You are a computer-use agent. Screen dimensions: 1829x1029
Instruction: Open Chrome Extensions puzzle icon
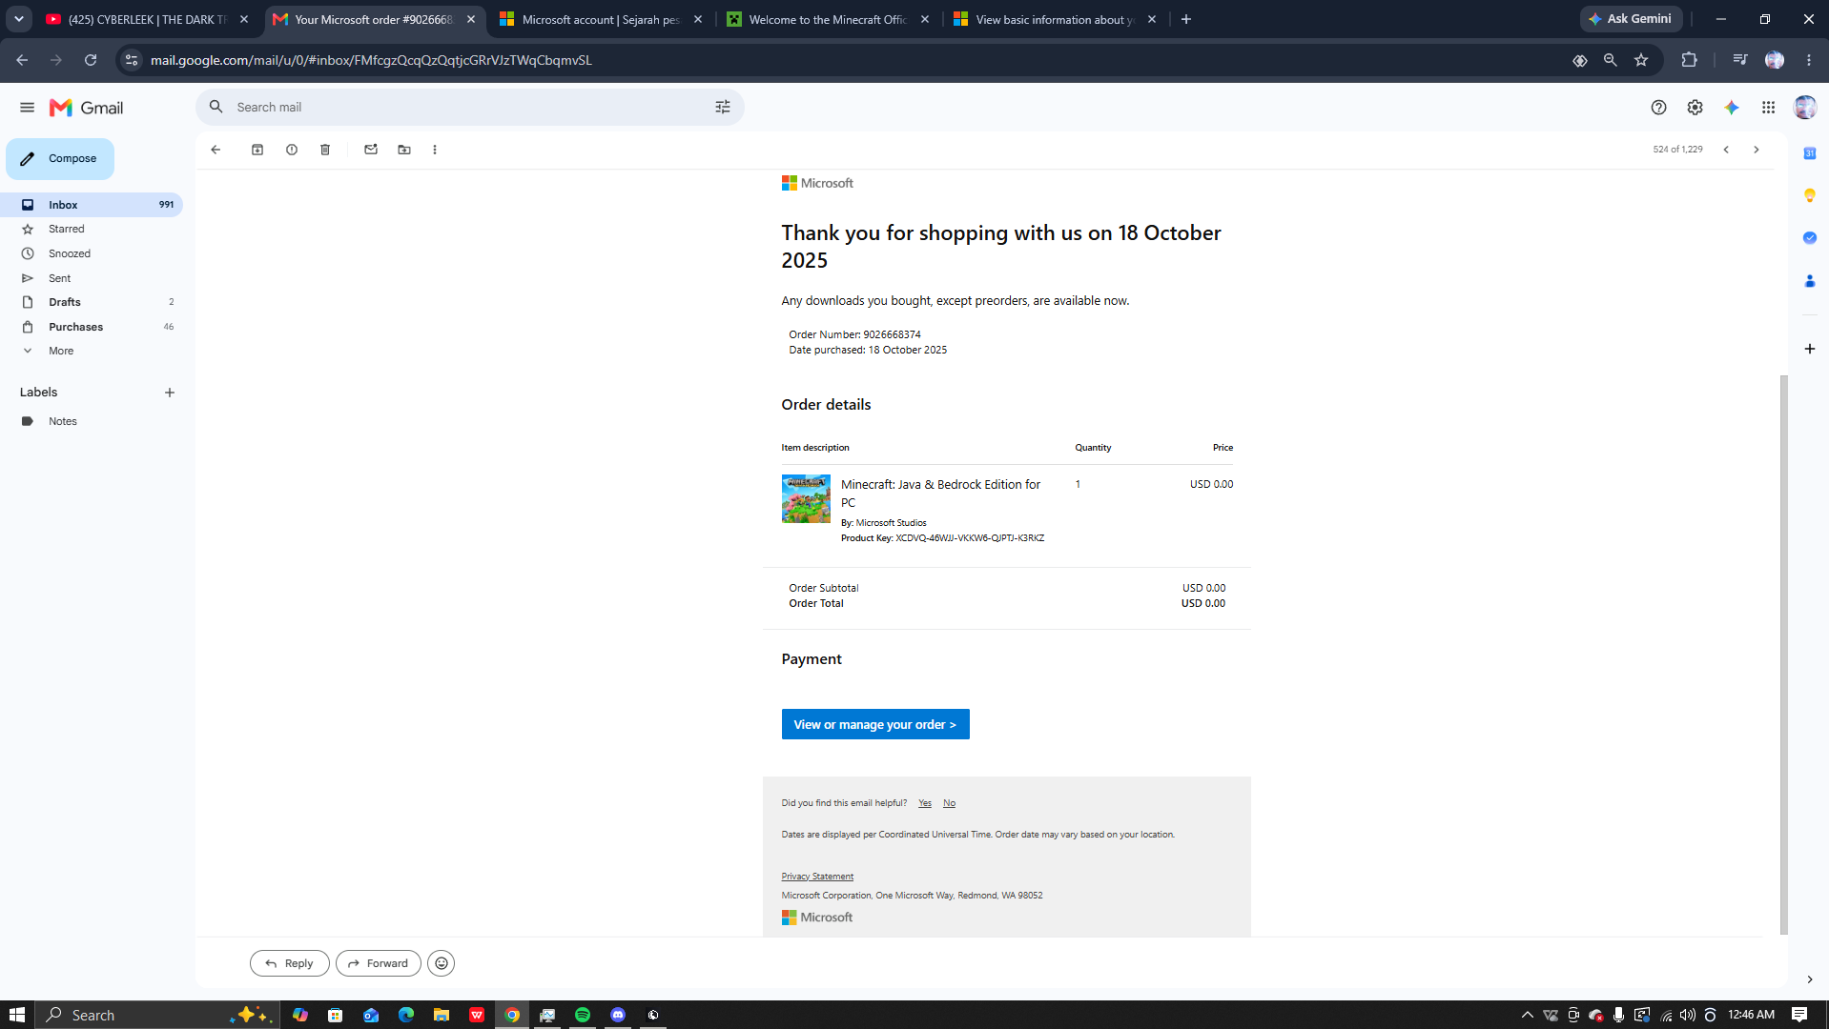pos(1689,60)
